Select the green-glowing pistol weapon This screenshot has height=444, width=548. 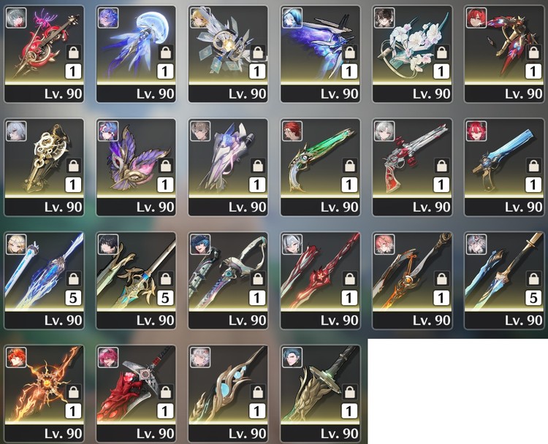[x=320, y=167]
